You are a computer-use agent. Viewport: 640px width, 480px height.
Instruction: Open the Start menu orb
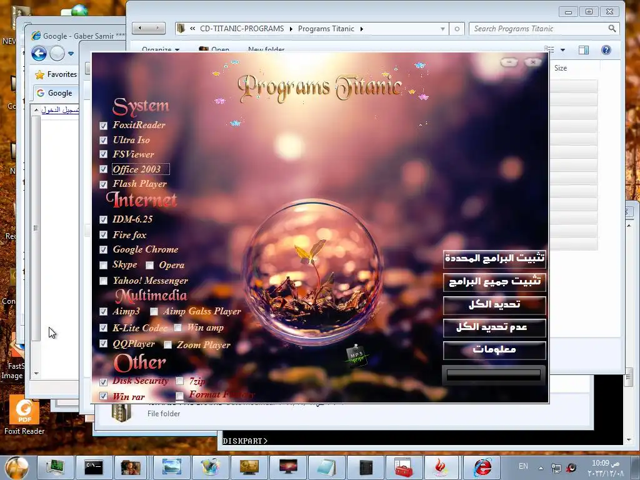(x=16, y=467)
